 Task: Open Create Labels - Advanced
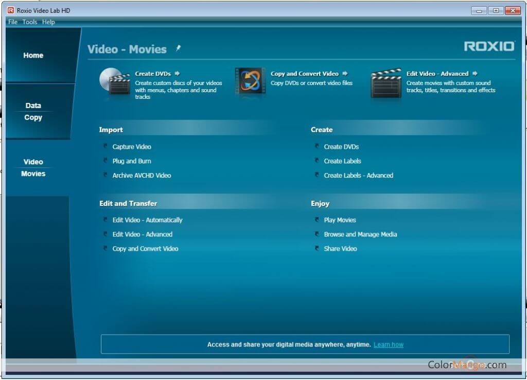[358, 175]
